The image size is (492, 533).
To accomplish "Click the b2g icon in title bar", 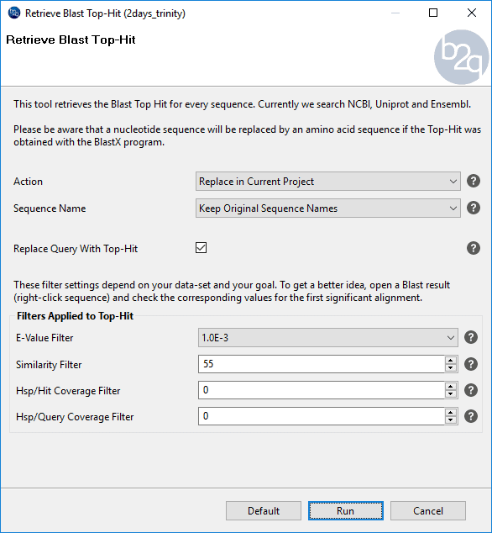I will point(14,13).
